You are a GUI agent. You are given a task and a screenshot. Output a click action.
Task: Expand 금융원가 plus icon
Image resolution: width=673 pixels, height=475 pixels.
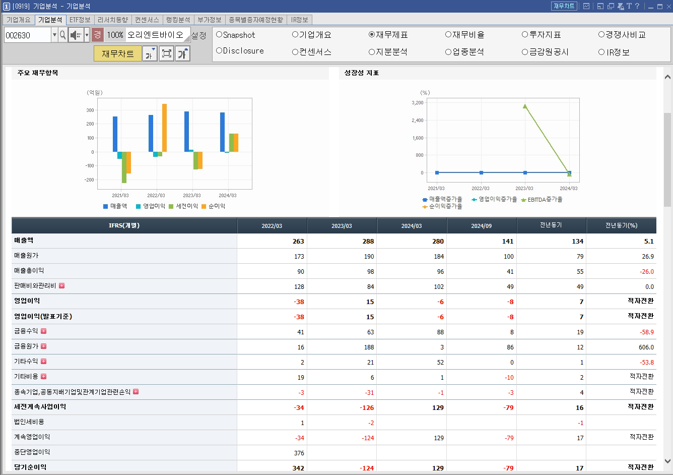pos(44,346)
